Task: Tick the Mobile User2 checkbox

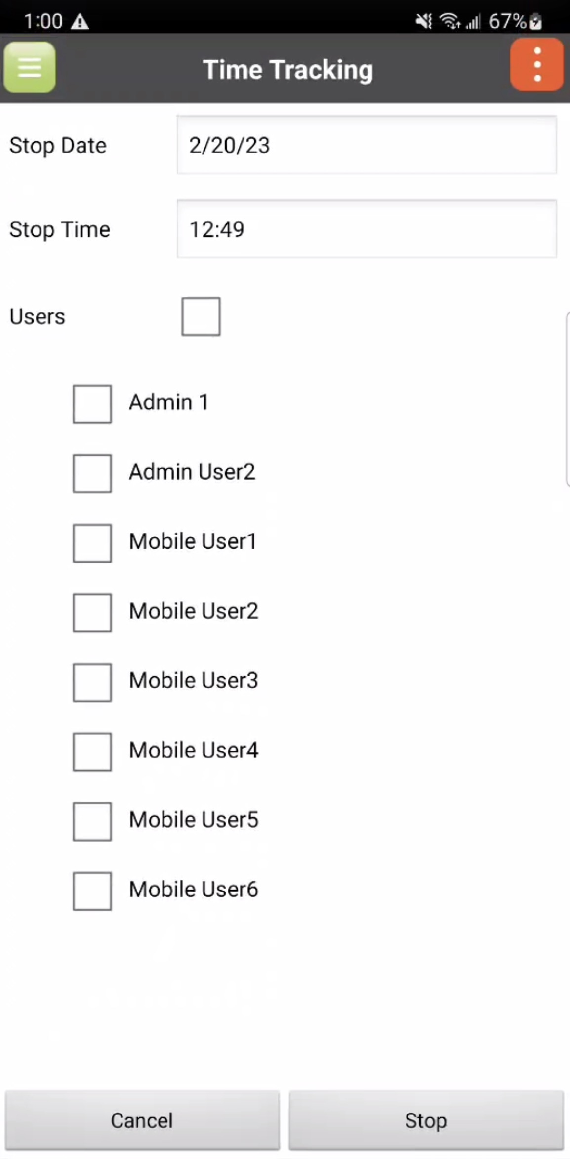Action: point(92,613)
